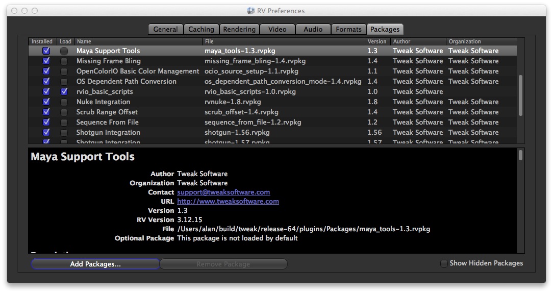Select the Maya Support Tools row
Screen dimensions: 553x293
click(272, 51)
